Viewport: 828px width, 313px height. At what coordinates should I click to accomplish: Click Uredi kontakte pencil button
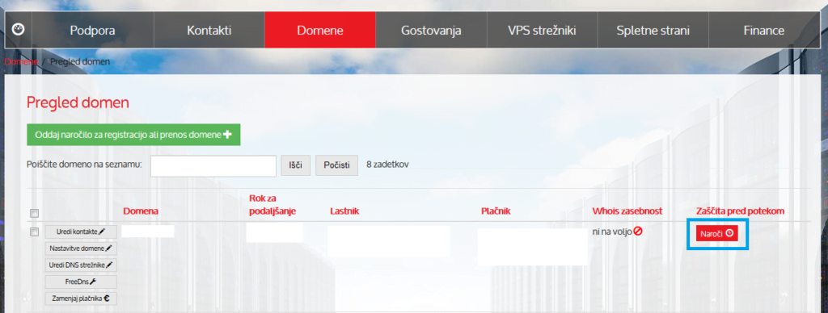point(81,232)
